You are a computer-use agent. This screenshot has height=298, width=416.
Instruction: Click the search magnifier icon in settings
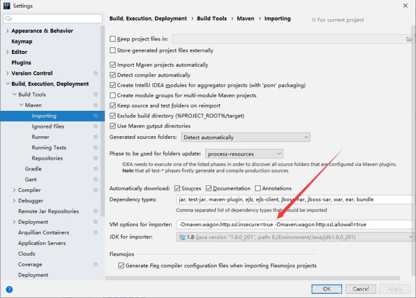coord(8,18)
